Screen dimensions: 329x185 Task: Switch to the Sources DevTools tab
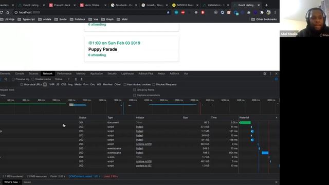(x=33, y=73)
